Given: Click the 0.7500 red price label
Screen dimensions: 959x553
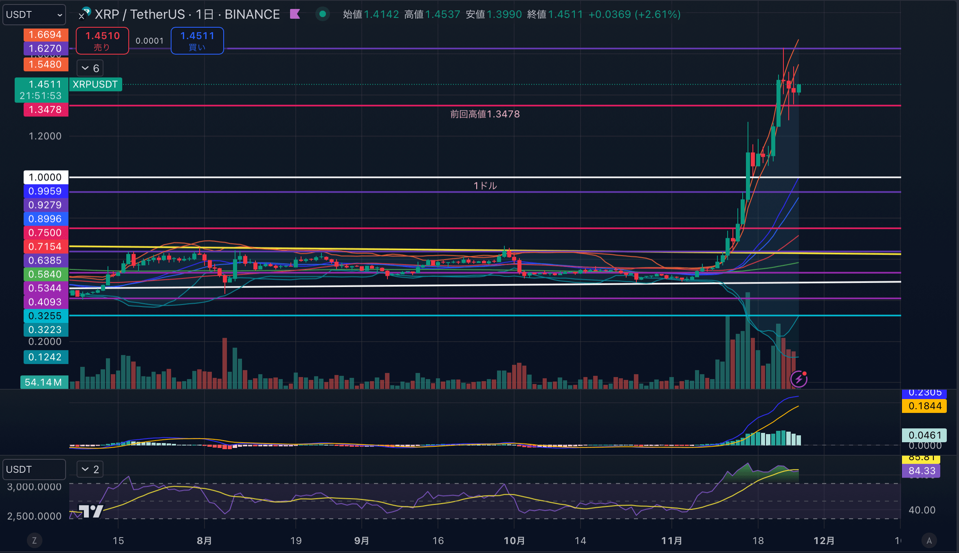Looking at the screenshot, I should pyautogui.click(x=46, y=233).
